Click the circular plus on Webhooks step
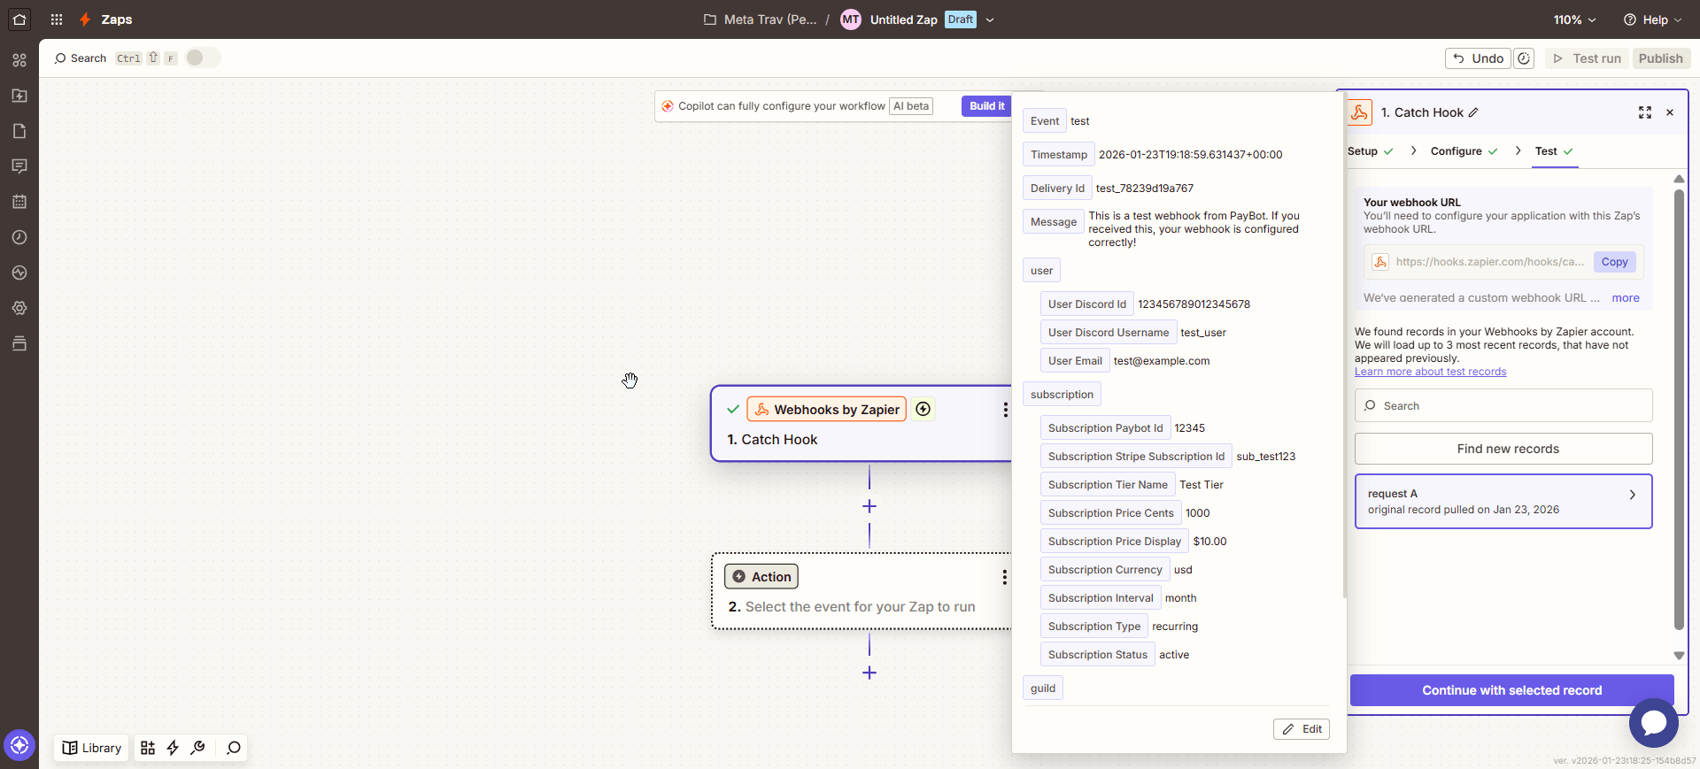Image resolution: width=1700 pixels, height=769 pixels. tap(923, 409)
